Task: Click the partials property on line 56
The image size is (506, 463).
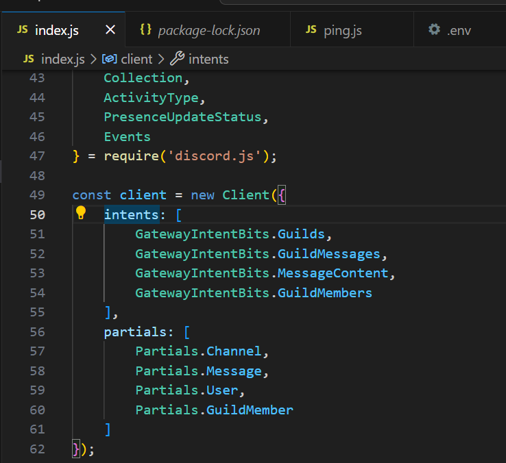Action: tap(135, 332)
